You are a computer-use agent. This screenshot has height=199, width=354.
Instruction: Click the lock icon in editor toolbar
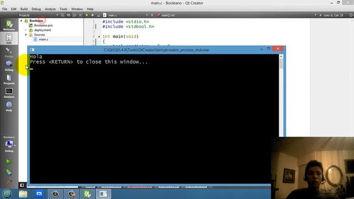98,15
